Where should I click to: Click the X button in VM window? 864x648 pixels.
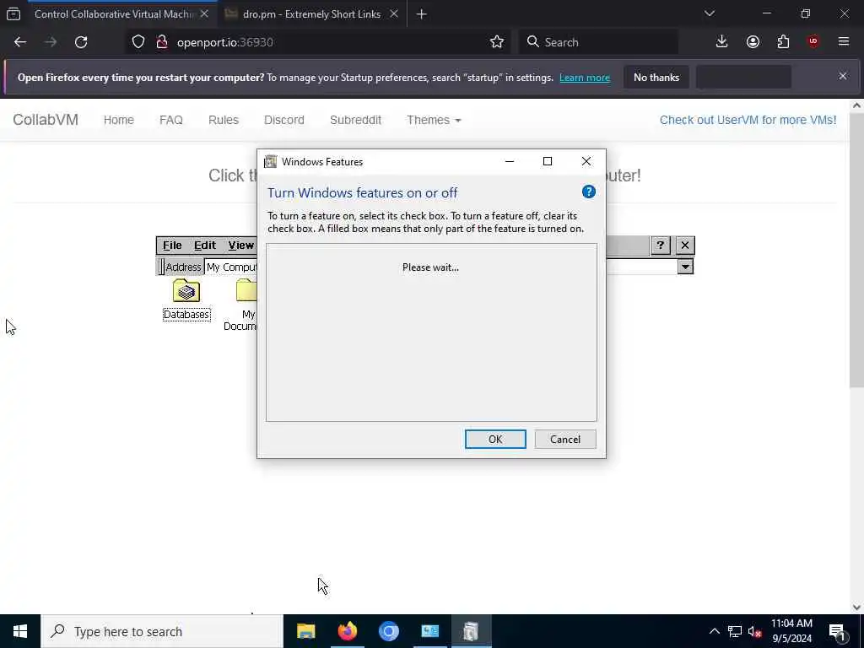click(x=685, y=246)
